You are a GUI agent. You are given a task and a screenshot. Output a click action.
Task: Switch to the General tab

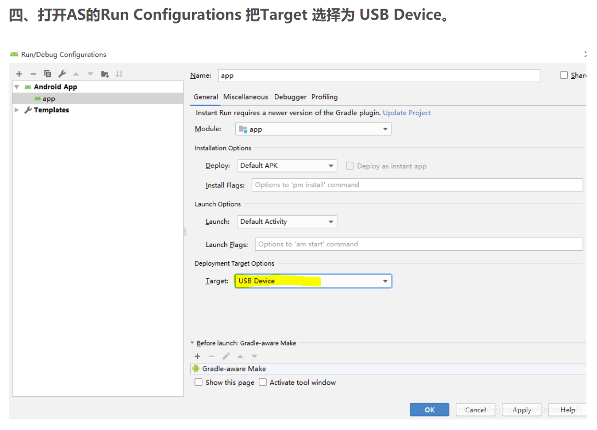pyautogui.click(x=206, y=97)
